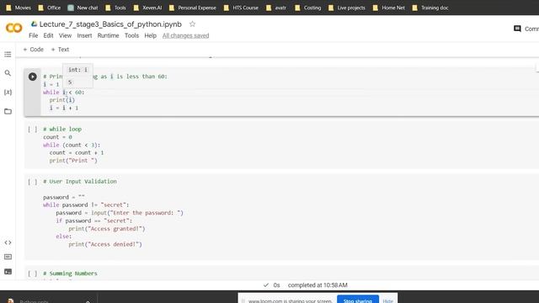
Task: Open the Home Net bookmark folder
Action: (x=389, y=8)
